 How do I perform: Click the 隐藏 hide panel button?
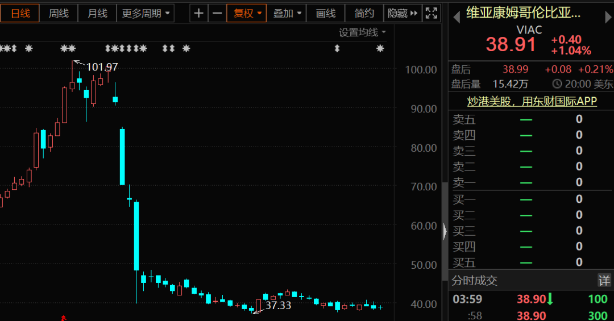[x=403, y=13]
